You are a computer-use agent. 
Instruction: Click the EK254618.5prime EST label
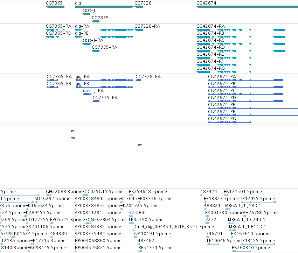pos(148,192)
